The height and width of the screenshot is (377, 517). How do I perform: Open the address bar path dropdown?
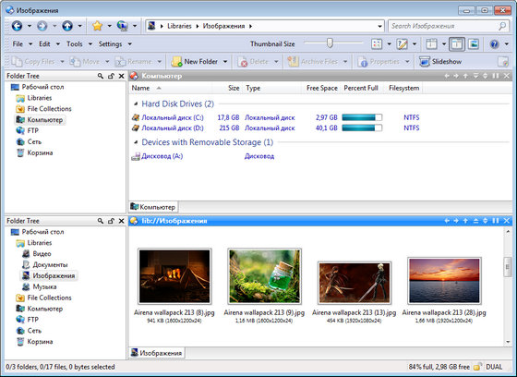(x=379, y=26)
